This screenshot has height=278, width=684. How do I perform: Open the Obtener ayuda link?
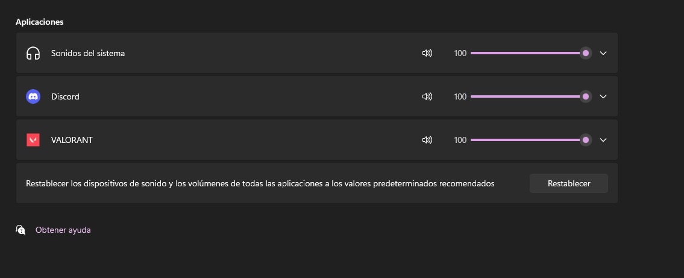click(x=63, y=230)
